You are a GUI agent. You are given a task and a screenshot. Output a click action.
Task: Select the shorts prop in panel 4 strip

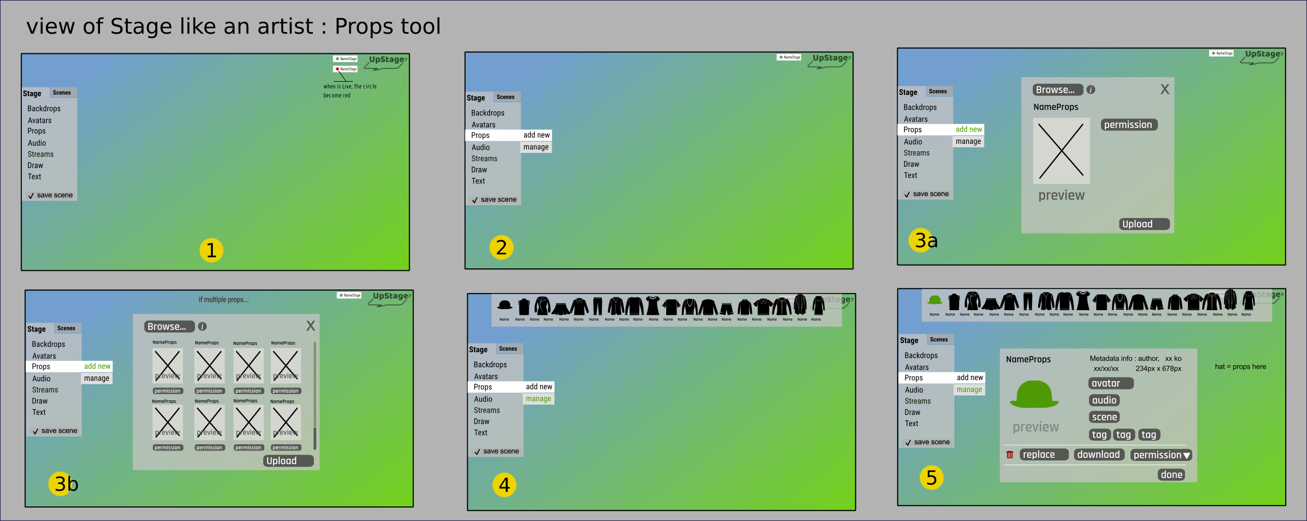point(726,309)
